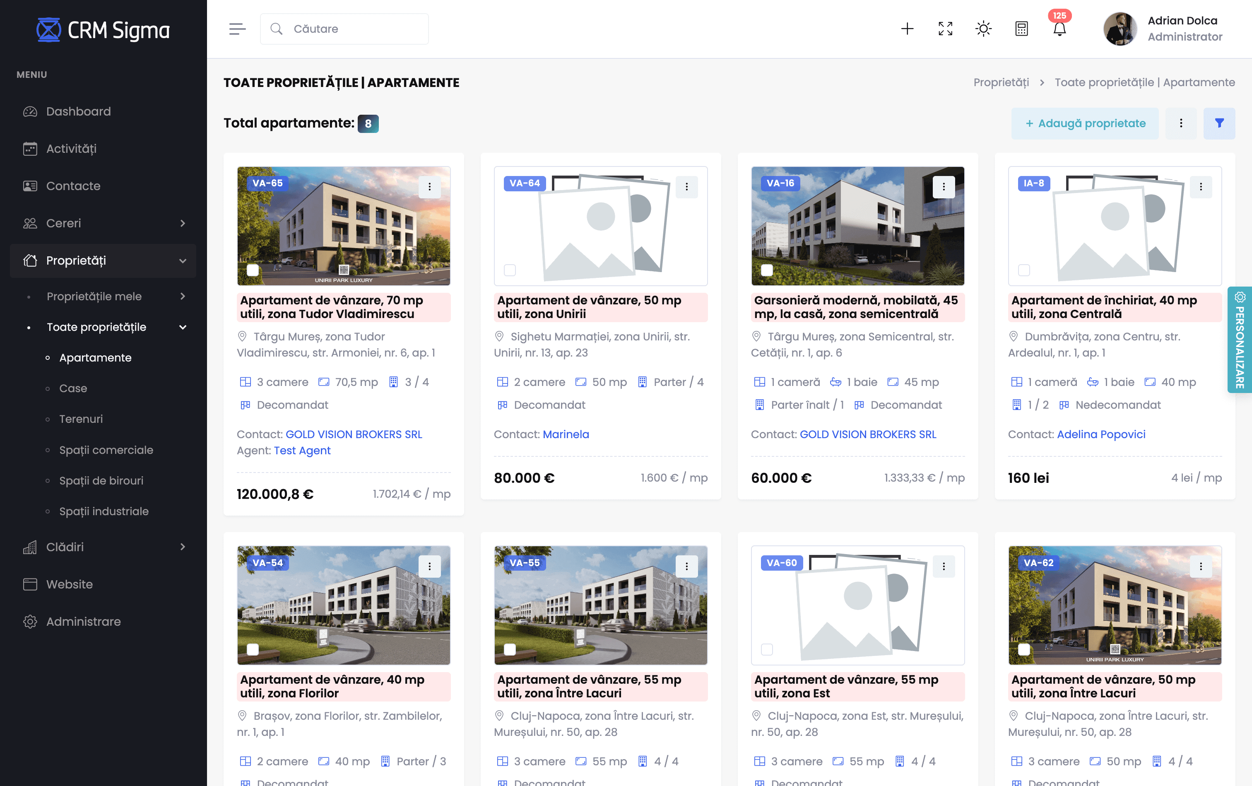Check the VA-64 property checkbox
Screen dimensions: 1252x786
(510, 270)
